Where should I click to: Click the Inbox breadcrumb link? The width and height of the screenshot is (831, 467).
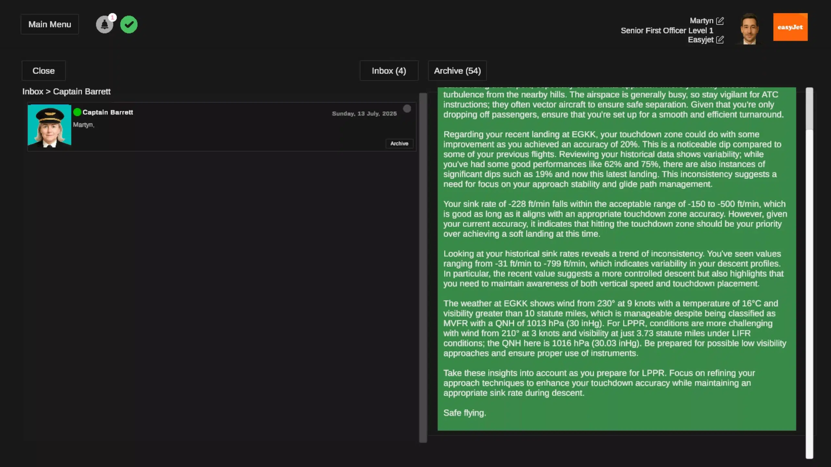click(x=32, y=91)
